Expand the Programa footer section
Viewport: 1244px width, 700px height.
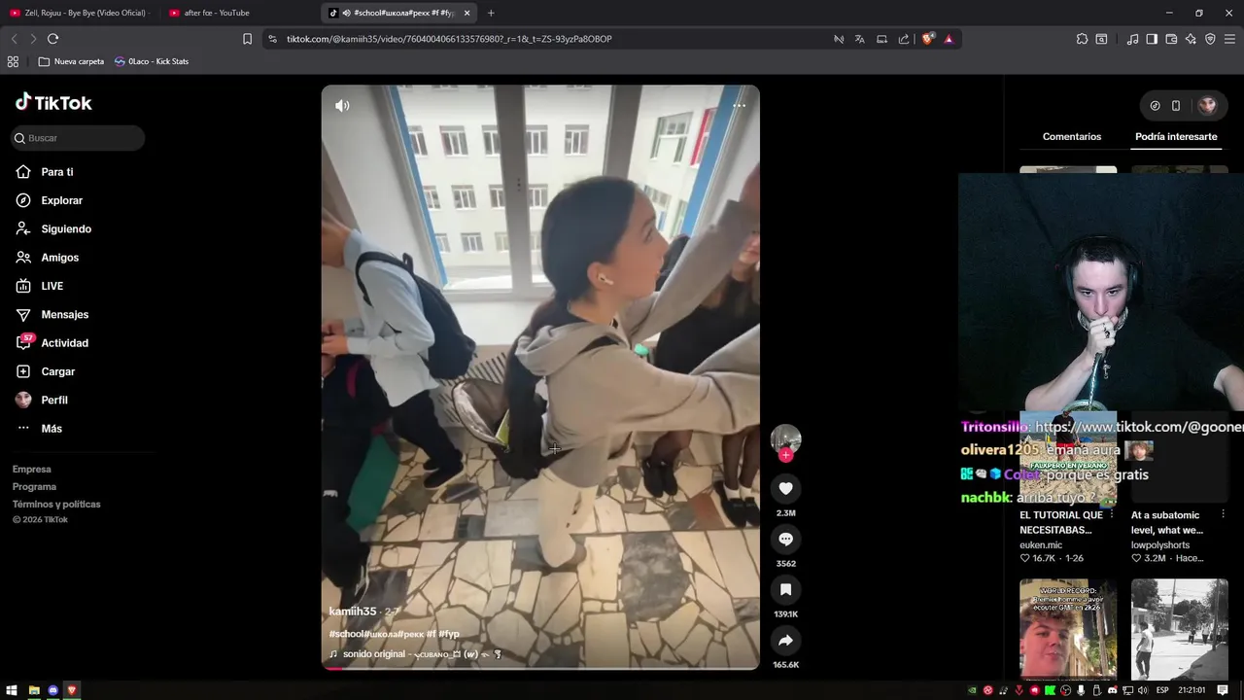tap(35, 487)
